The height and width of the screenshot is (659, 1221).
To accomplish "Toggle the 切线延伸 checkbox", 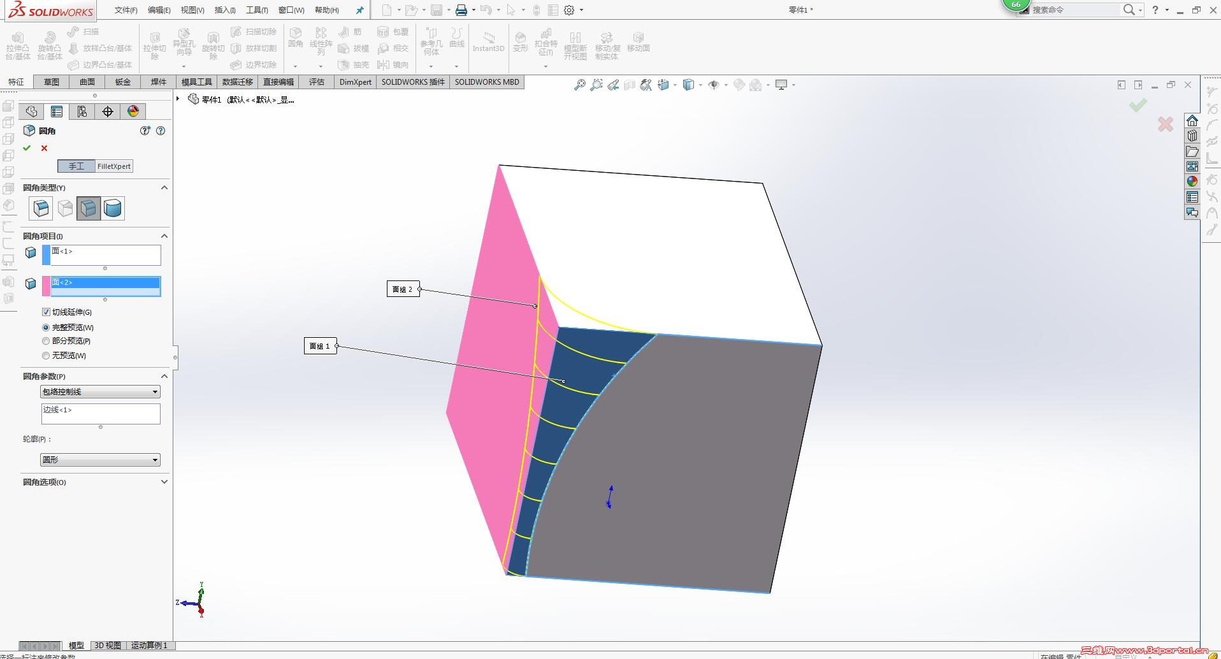I will (x=46, y=312).
